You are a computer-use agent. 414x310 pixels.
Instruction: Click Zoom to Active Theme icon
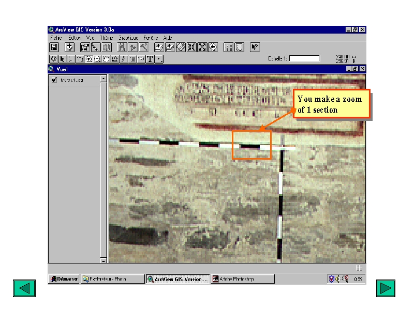click(170, 48)
